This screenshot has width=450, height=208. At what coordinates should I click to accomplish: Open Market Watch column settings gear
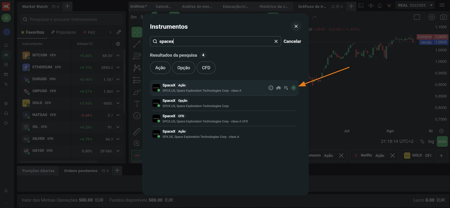click(x=118, y=44)
